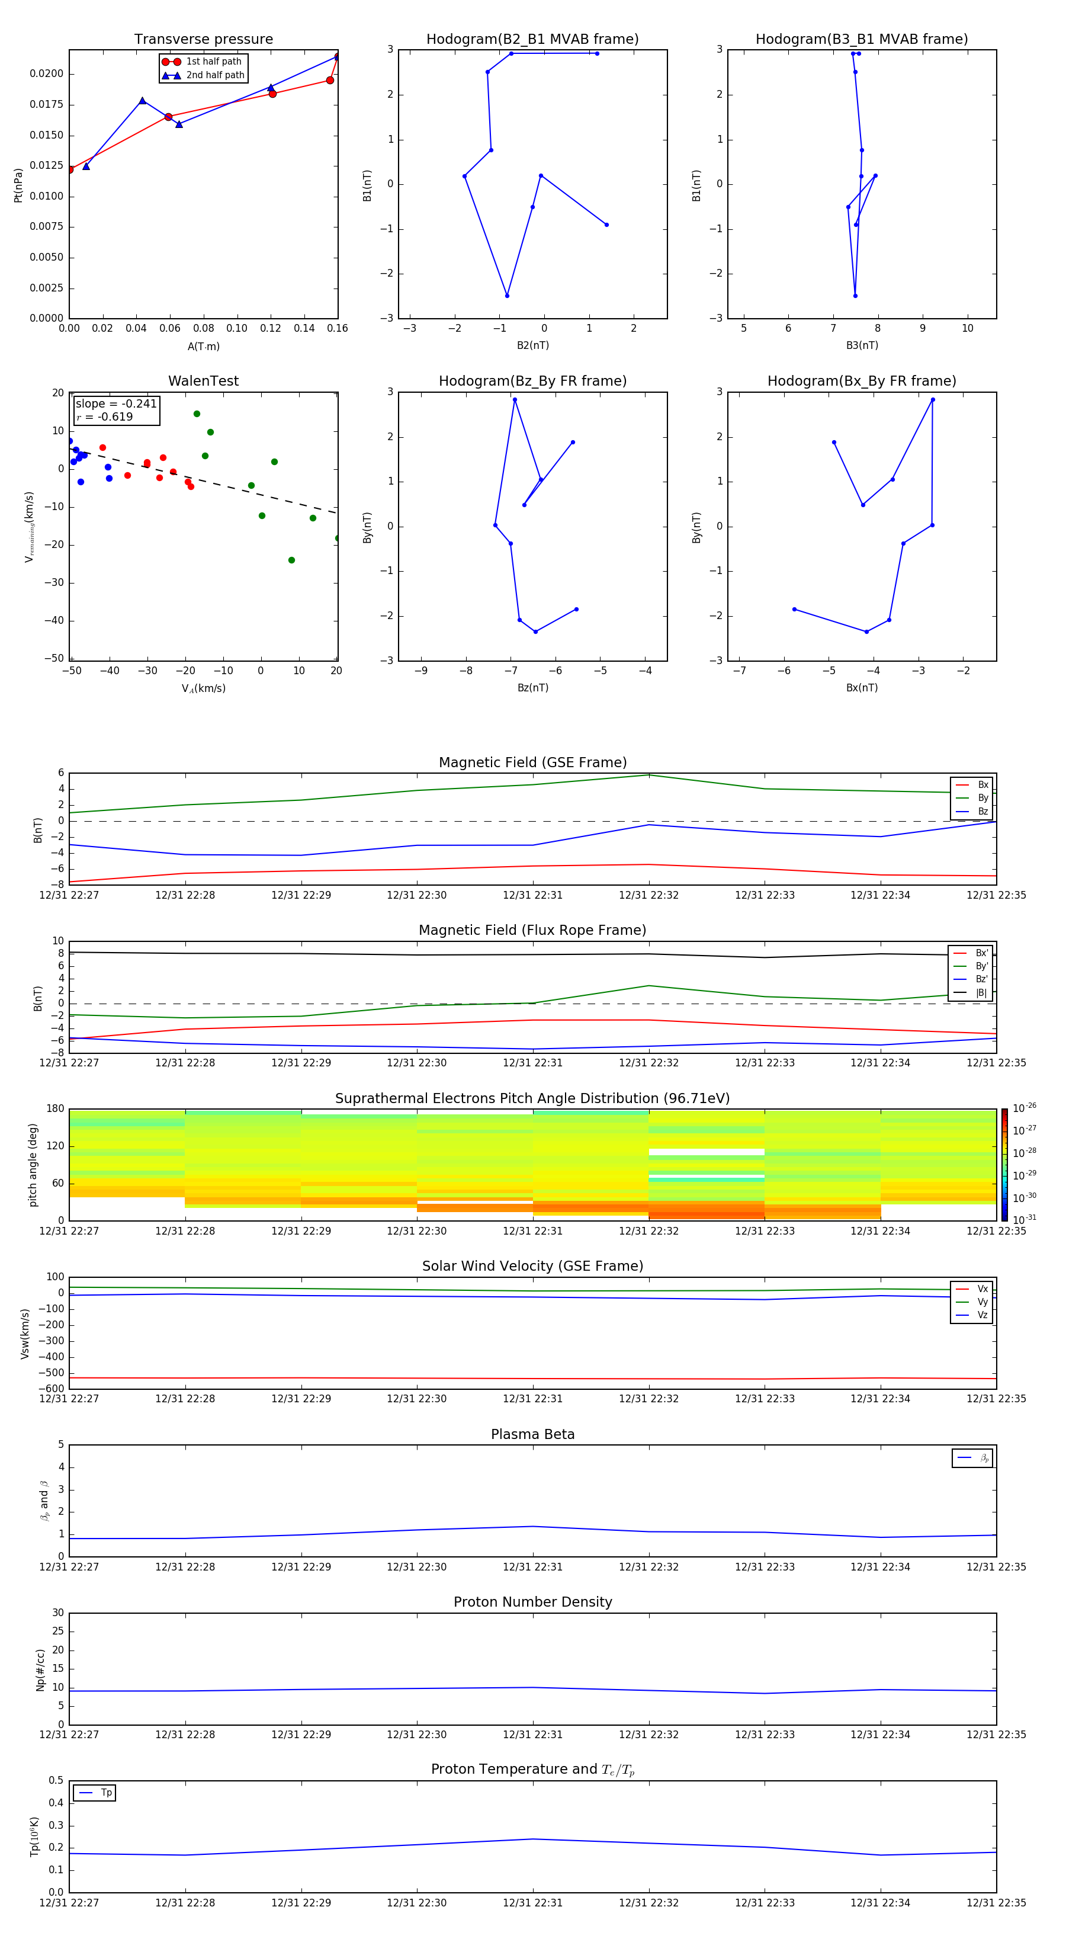This screenshot has height=1955, width=1066.
Task: Click the "Solar Wind Velocity (GSE Frame)" title
Action: click(x=532, y=1267)
